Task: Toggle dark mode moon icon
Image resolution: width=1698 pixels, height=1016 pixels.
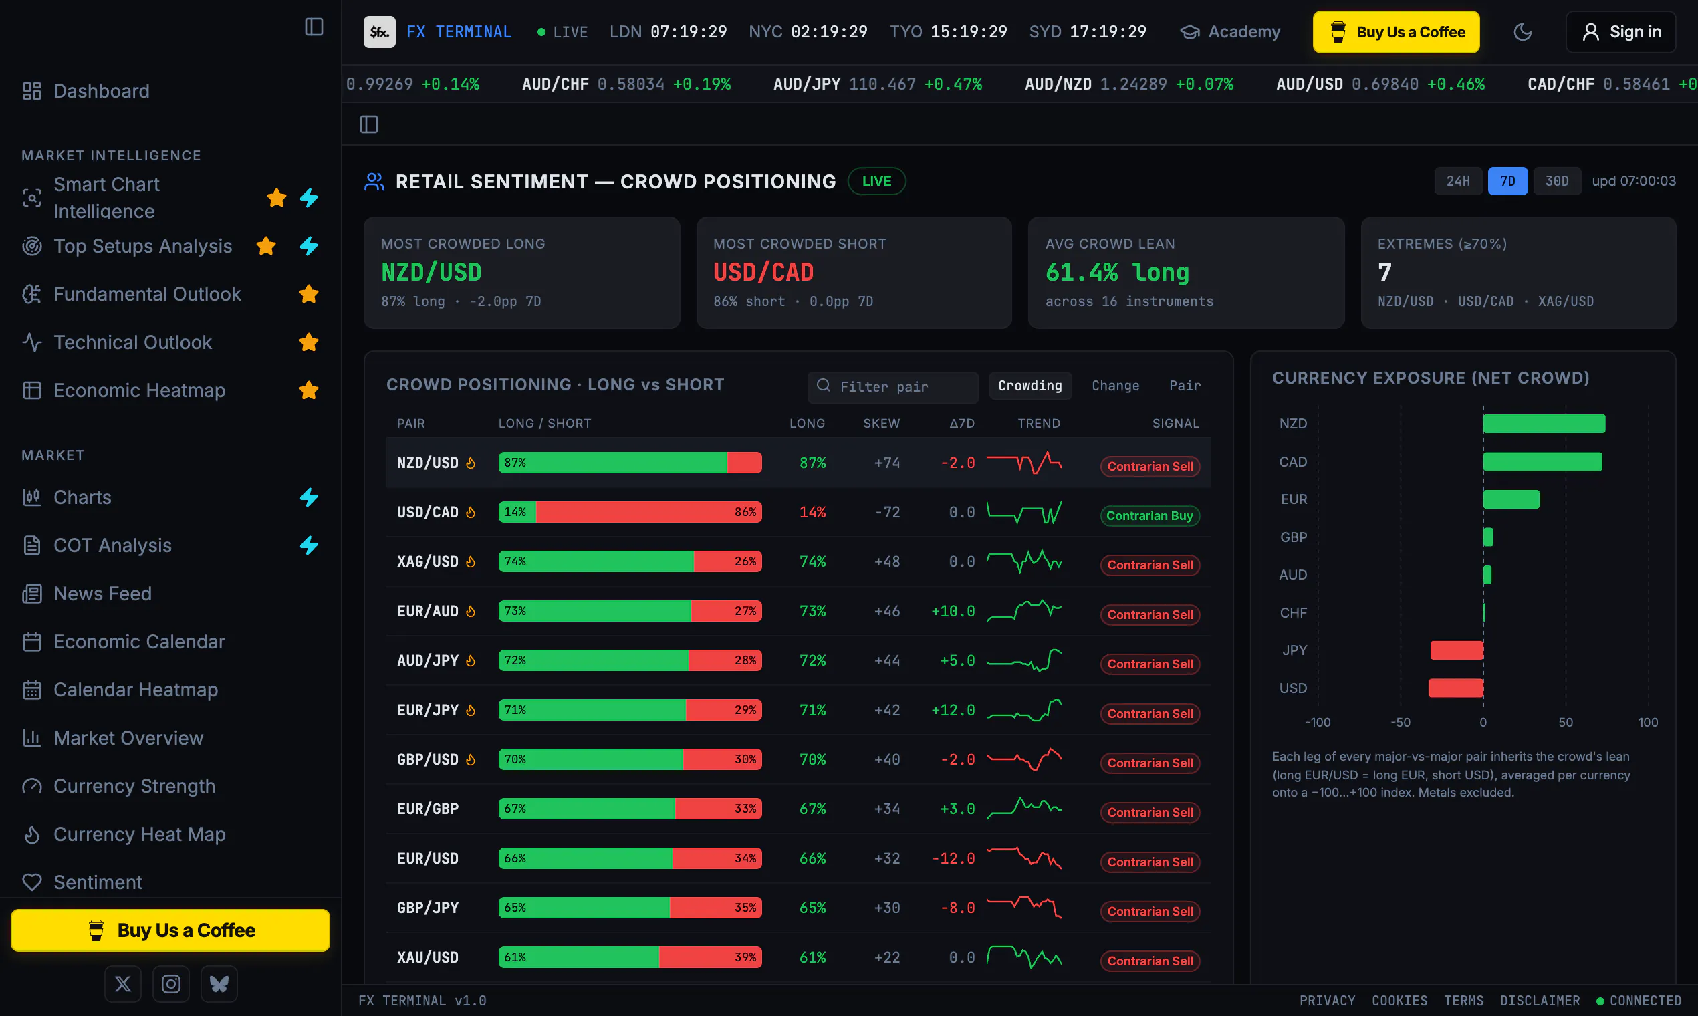Action: (1522, 31)
